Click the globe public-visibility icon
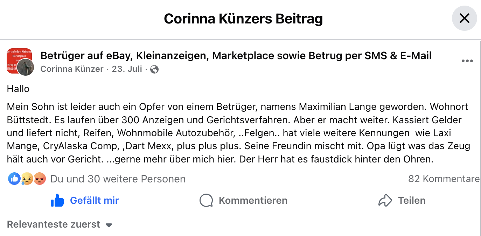Viewport: 481px width, 236px height. click(154, 69)
